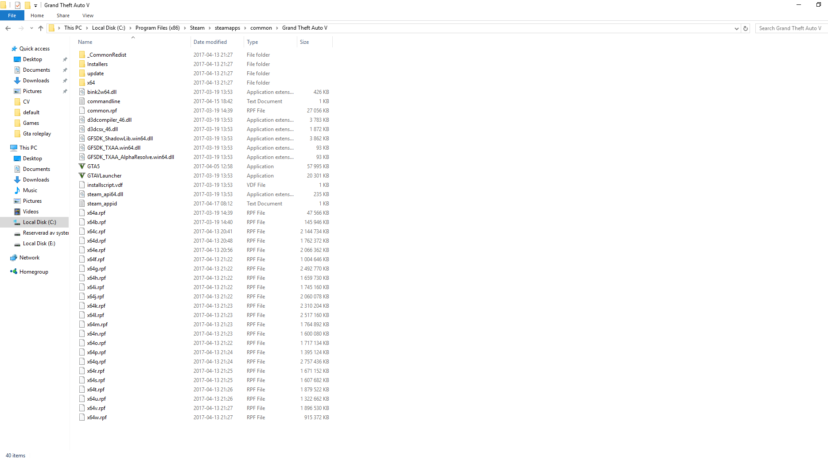
Task: Open the Customize Quick Access Toolbar dropdown
Action: [35, 5]
